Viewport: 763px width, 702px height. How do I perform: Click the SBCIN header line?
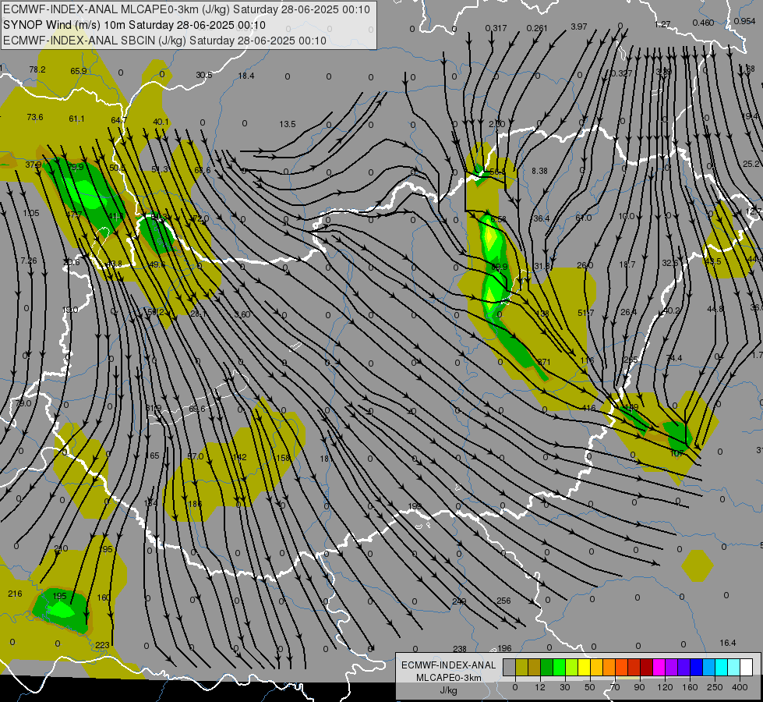click(164, 41)
